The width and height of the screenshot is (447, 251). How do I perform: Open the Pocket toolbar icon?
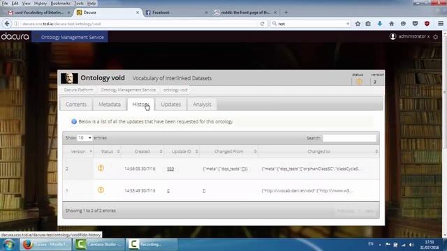click(x=415, y=24)
